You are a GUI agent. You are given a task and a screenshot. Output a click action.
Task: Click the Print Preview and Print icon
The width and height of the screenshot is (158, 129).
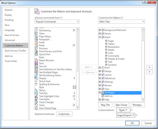coord(36,51)
